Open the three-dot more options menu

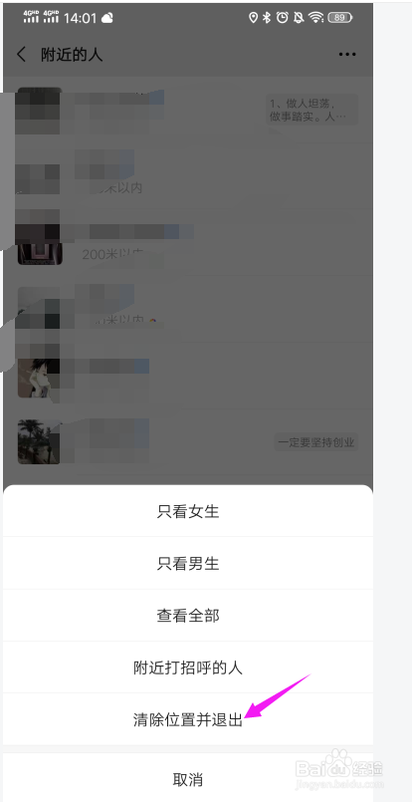tap(347, 54)
